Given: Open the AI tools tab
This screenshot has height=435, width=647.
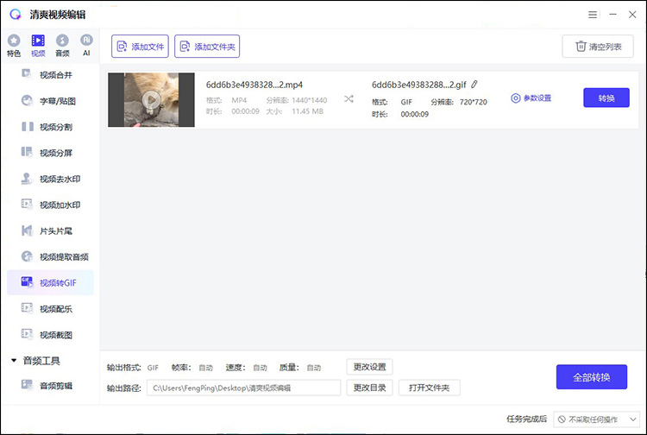Looking at the screenshot, I should 86,46.
